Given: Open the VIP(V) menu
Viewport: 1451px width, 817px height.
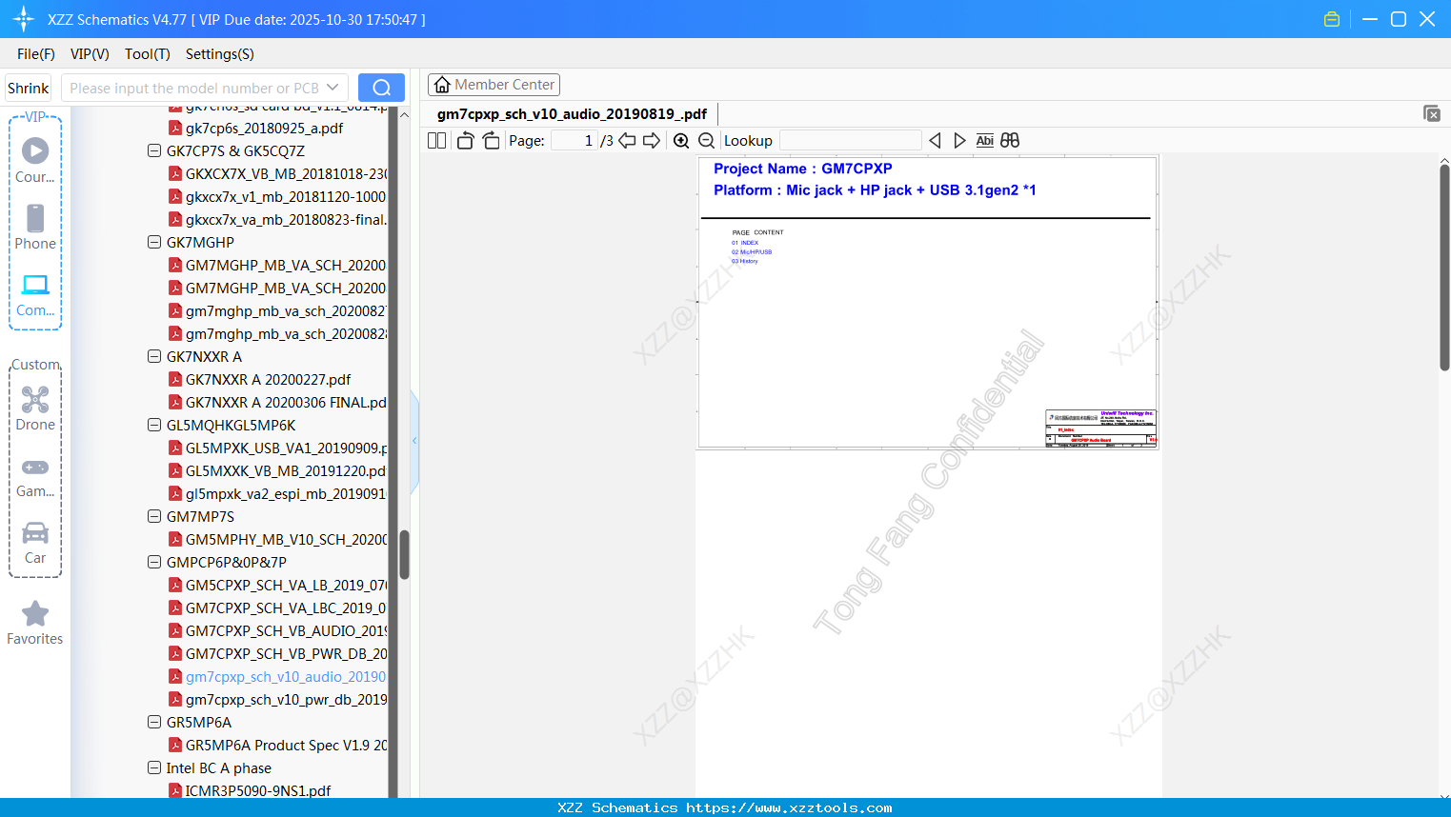Looking at the screenshot, I should point(90,54).
